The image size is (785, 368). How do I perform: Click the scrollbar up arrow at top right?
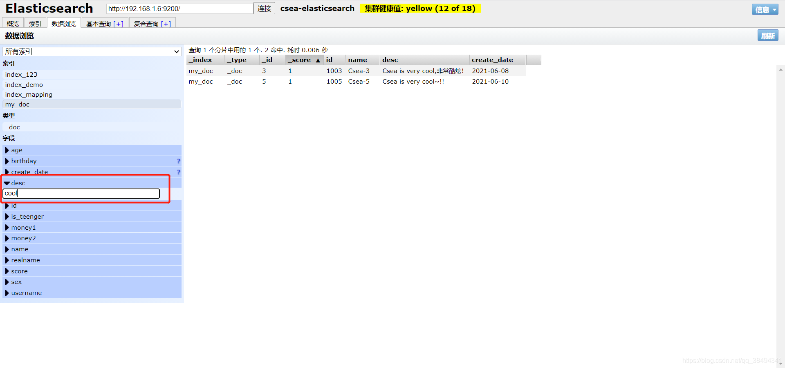click(x=781, y=70)
